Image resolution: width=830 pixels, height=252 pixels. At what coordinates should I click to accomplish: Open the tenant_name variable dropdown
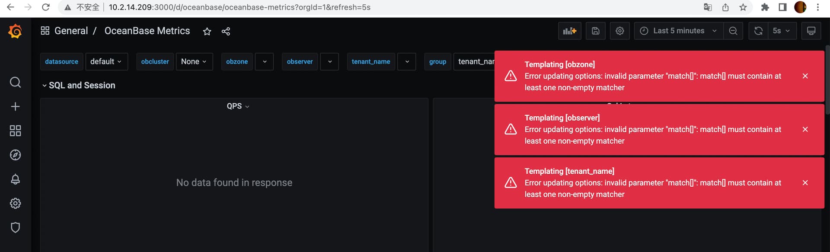(x=406, y=61)
